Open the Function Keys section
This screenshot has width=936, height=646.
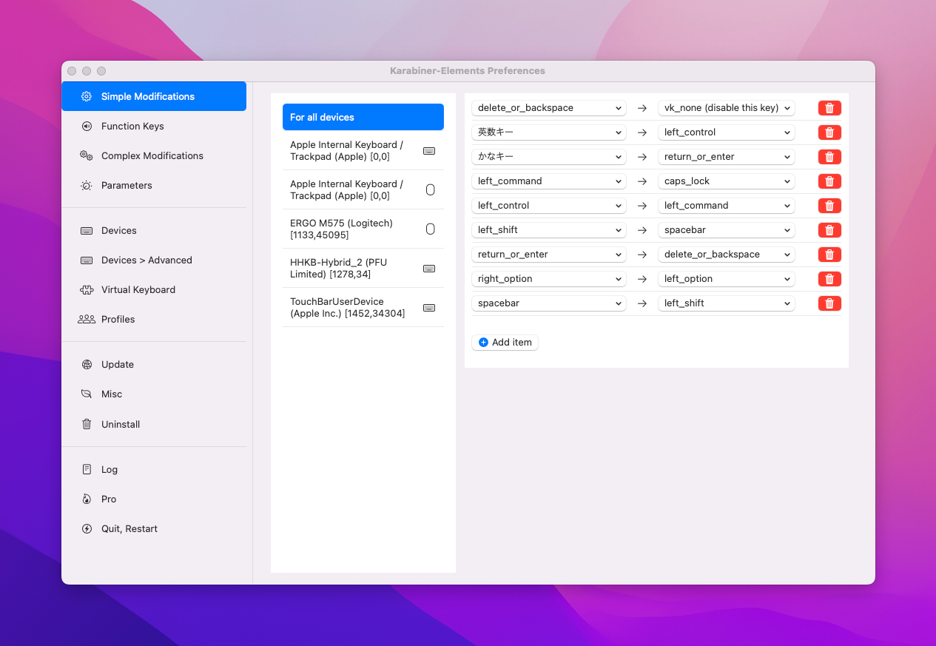pyautogui.click(x=154, y=126)
